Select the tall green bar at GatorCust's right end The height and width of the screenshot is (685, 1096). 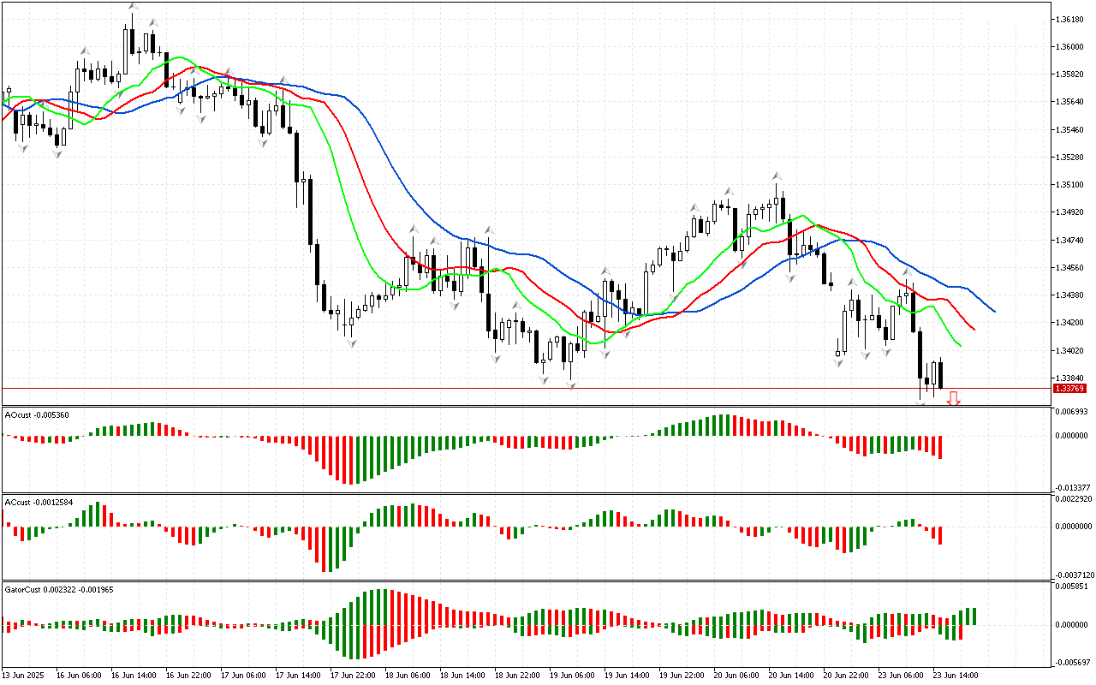pyautogui.click(x=974, y=616)
